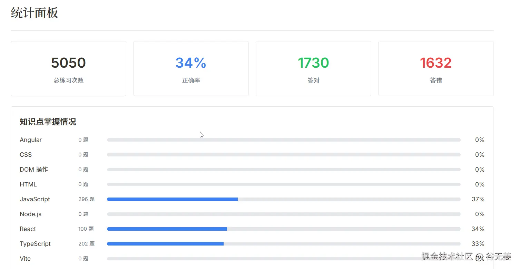This screenshot has height=269, width=519.
Task: Select the Angular topic label
Action: click(31, 140)
